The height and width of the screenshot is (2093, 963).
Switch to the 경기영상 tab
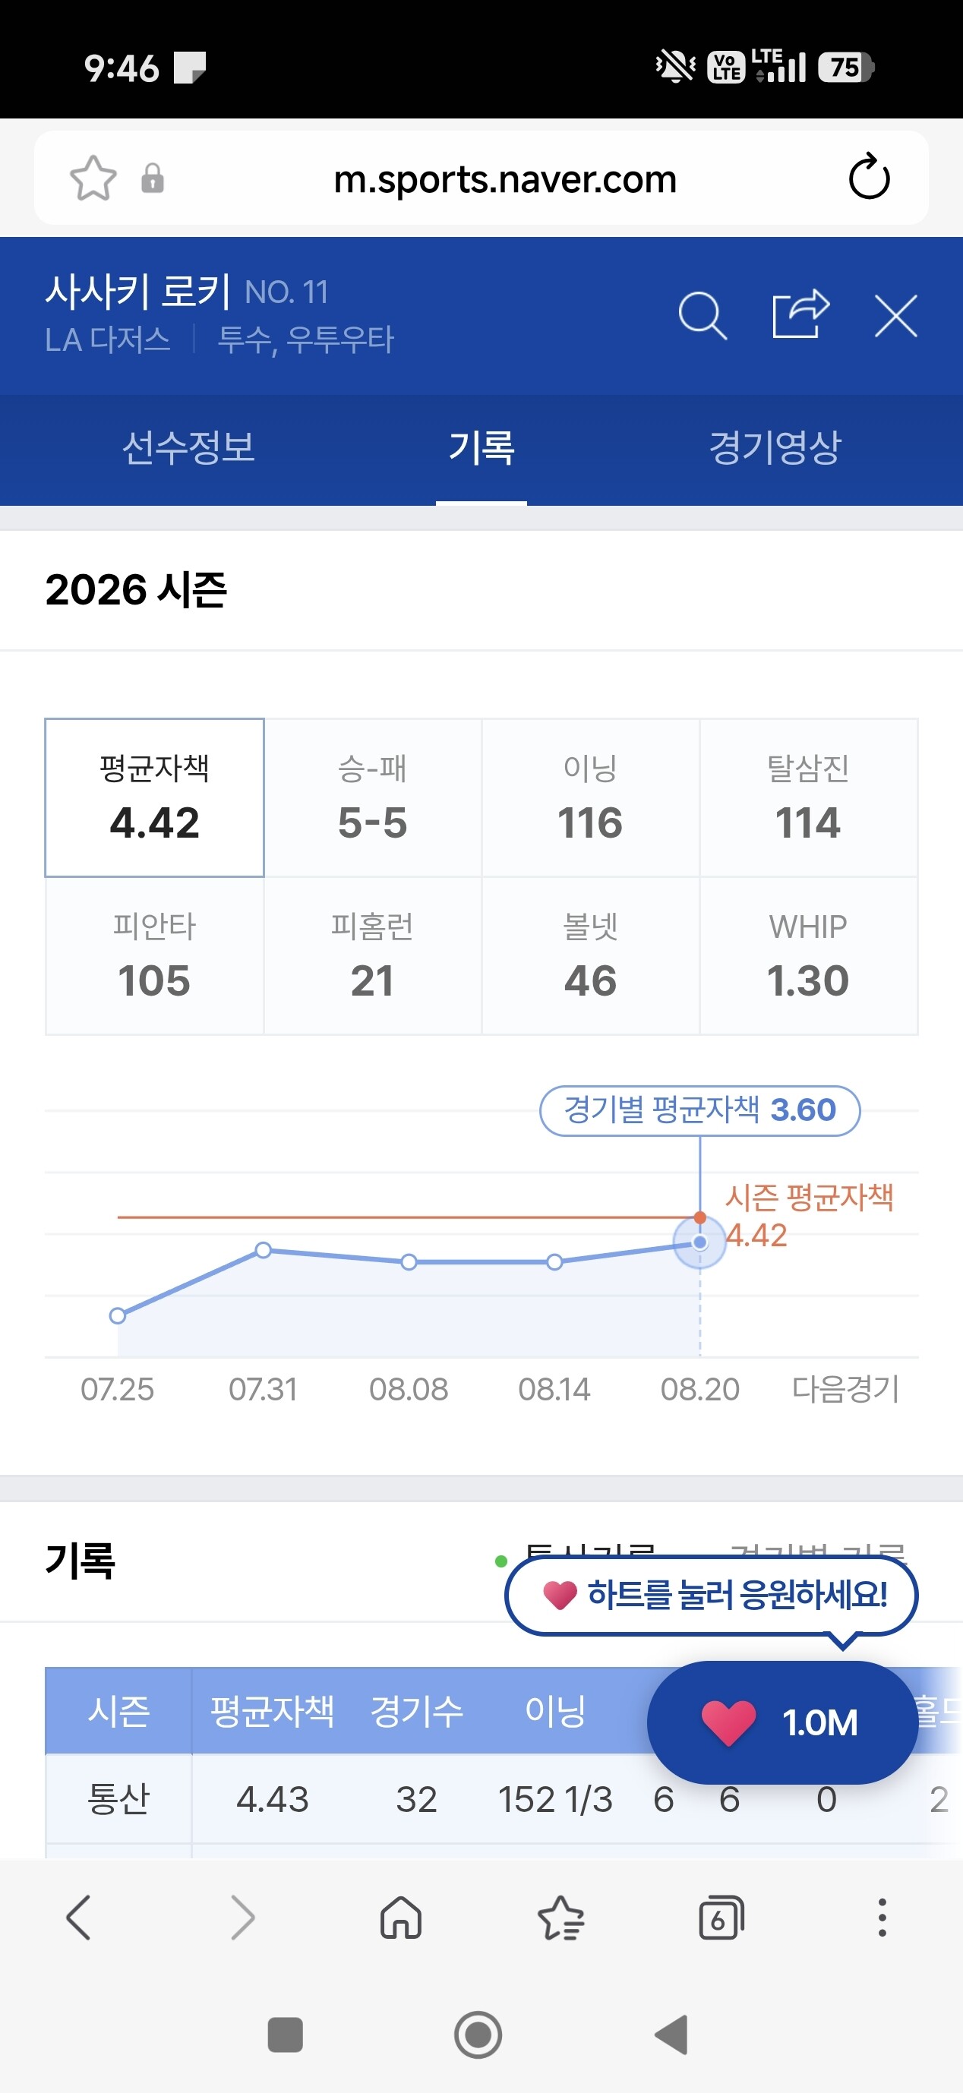point(775,448)
